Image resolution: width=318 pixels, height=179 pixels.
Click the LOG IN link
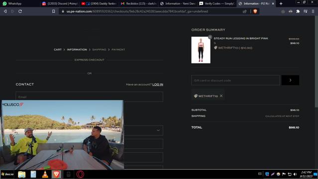click(x=158, y=84)
